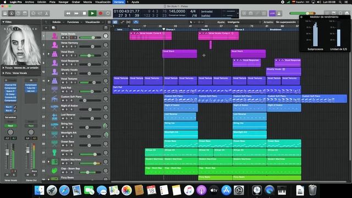Expand the Pista Verse Vocals disclosure triangle
This screenshot has width=352, height=198.
pos(3,73)
